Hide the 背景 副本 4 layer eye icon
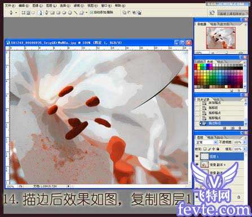 click(197, 165)
